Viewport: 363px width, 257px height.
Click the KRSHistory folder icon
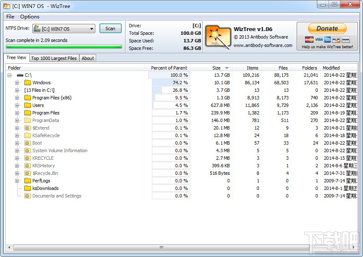pos(28,166)
